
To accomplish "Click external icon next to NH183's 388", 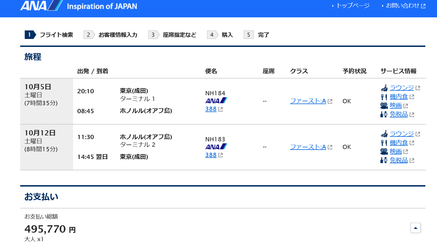I will 221,155.
